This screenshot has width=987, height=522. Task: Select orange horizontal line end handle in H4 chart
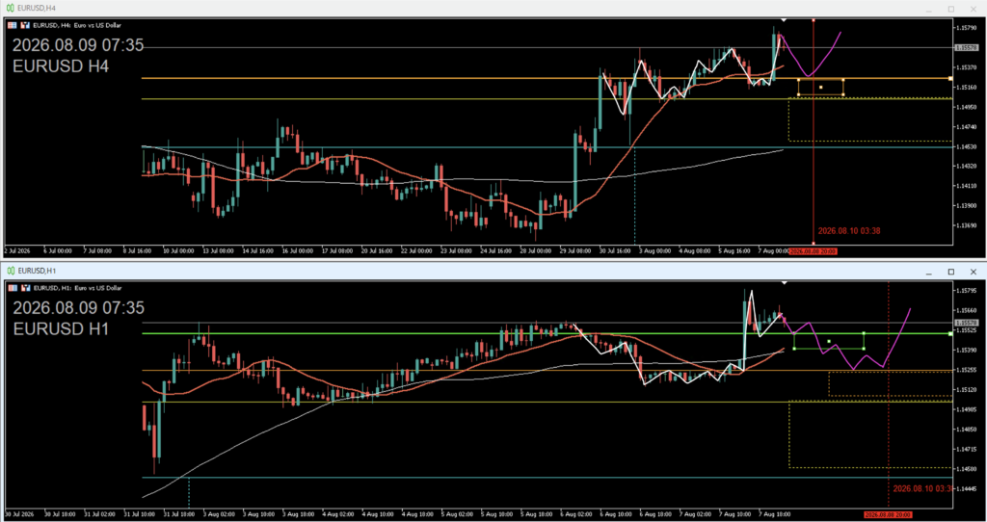pyautogui.click(x=950, y=79)
